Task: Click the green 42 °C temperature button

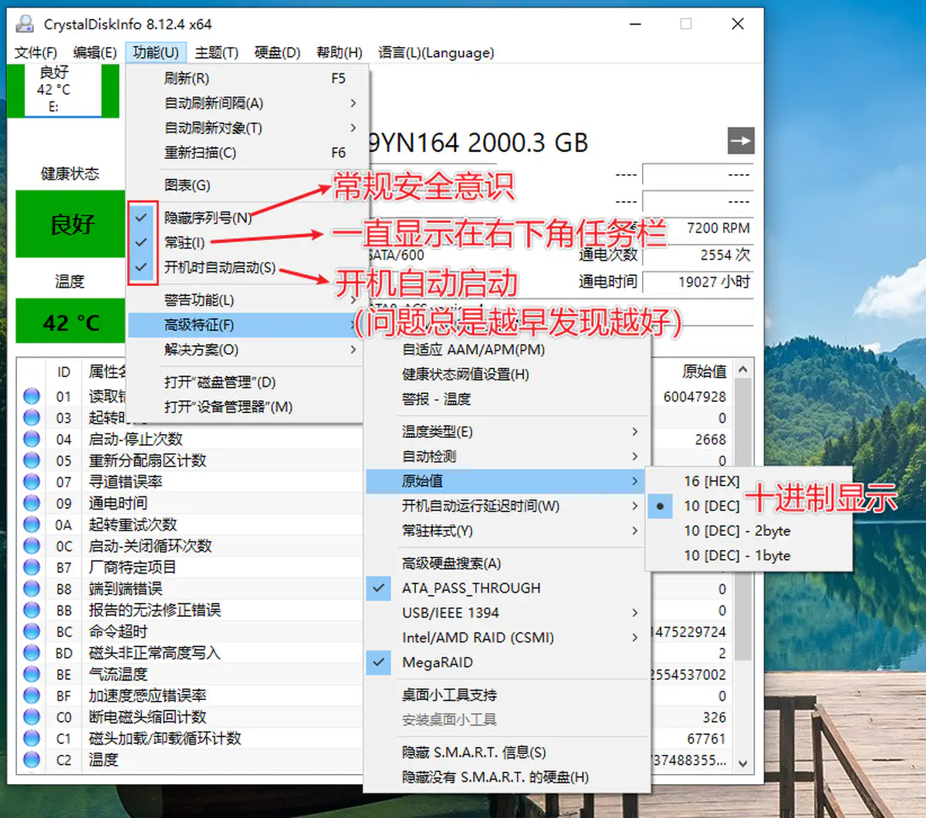Action: pyautogui.click(x=71, y=321)
